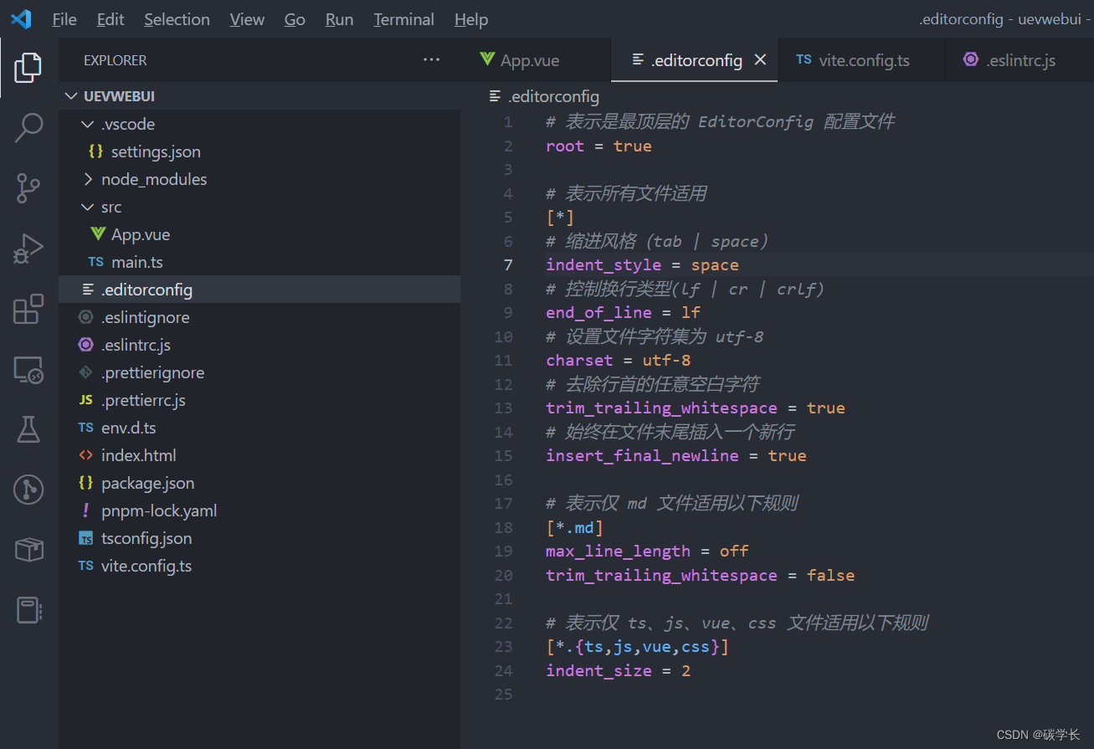Click the EXPLORER panel title
Screen dimensions: 1094x749
point(115,60)
